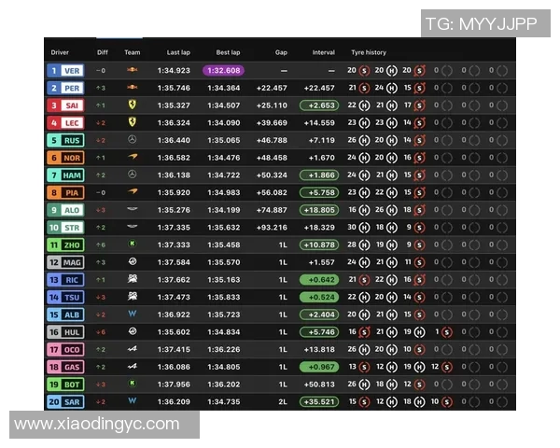The width and height of the screenshot is (560, 448).
Task: Click Williams logo in SAR row
Action: [133, 400]
